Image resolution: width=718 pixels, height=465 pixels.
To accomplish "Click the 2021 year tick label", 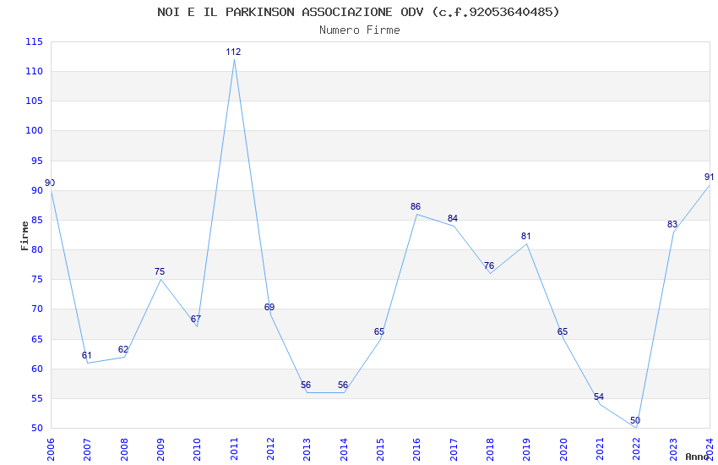I will point(600,450).
